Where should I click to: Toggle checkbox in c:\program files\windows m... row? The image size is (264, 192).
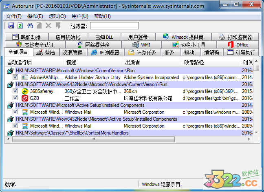click(15, 112)
